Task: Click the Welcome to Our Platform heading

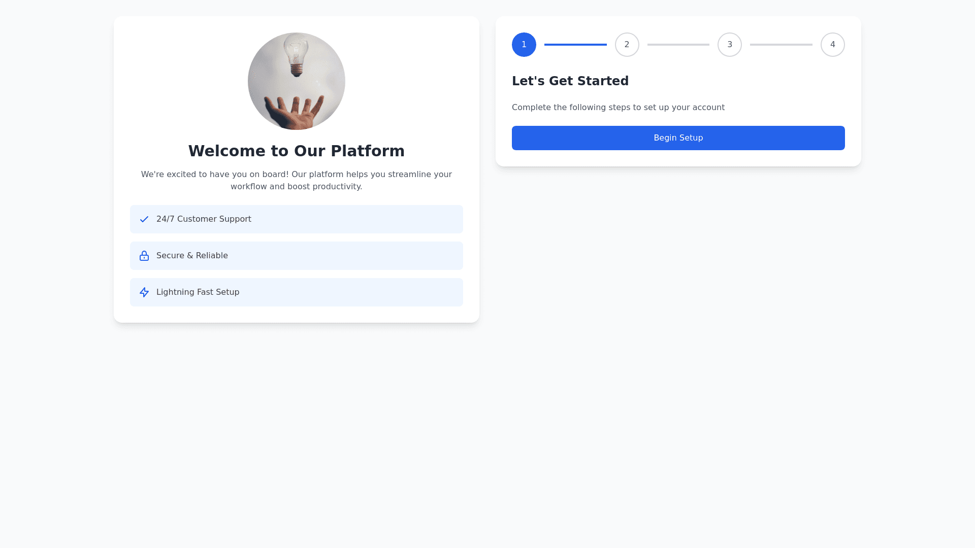Action: coord(297,151)
